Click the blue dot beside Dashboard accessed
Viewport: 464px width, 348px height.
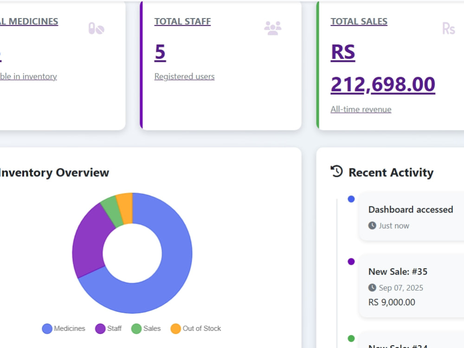click(351, 199)
